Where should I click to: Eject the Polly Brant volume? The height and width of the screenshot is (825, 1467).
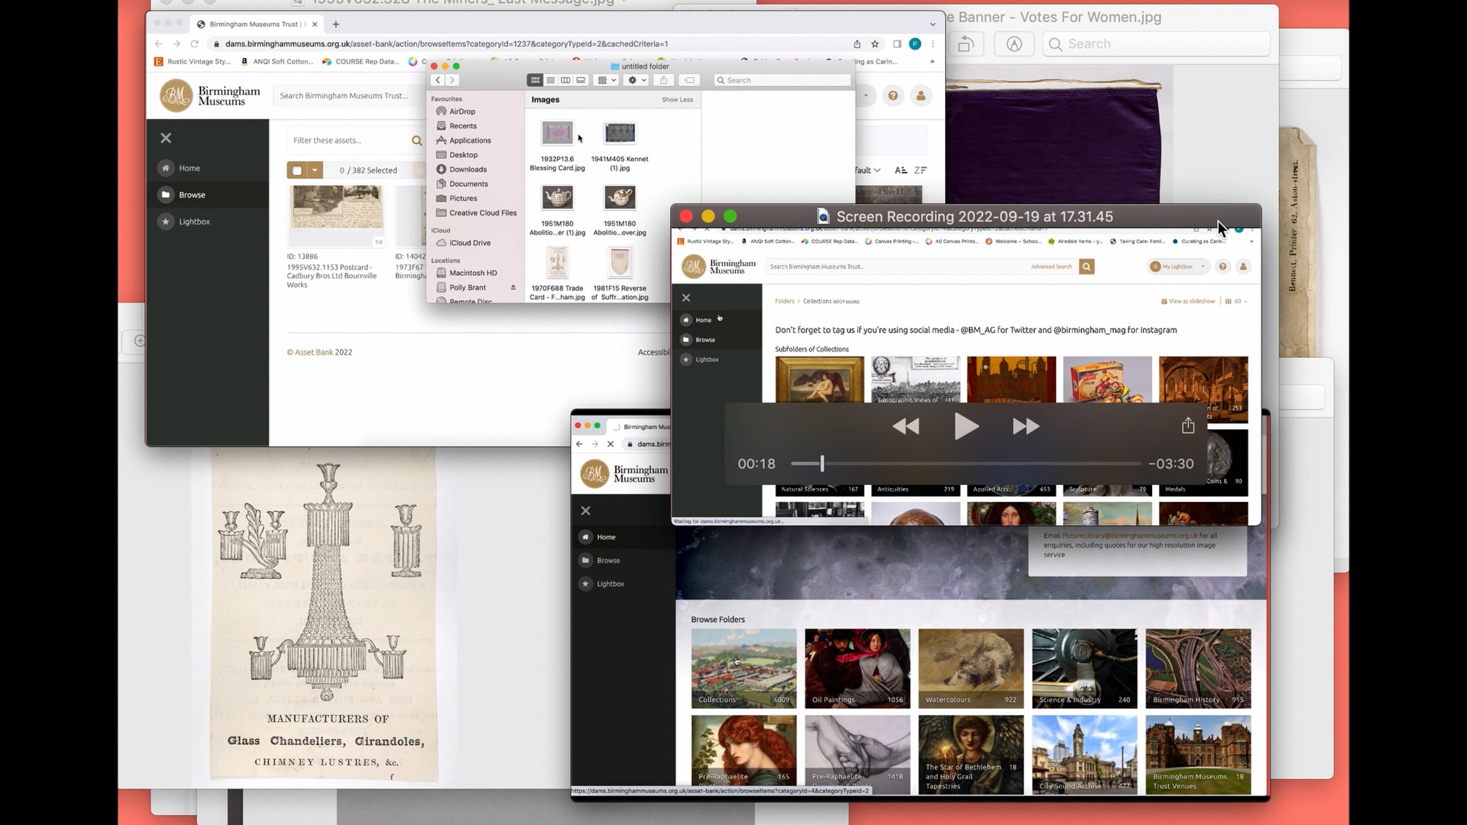tap(513, 287)
